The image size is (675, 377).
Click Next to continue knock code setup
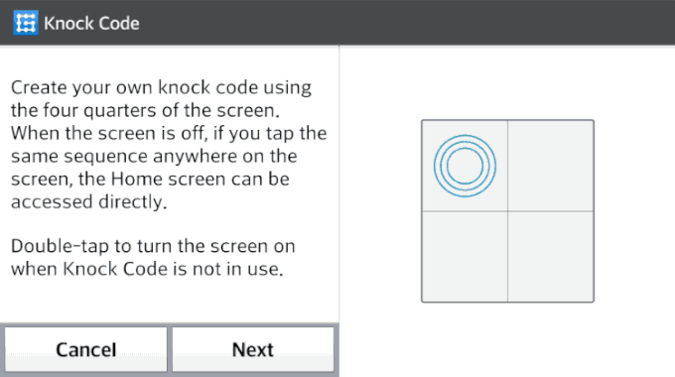click(x=253, y=349)
